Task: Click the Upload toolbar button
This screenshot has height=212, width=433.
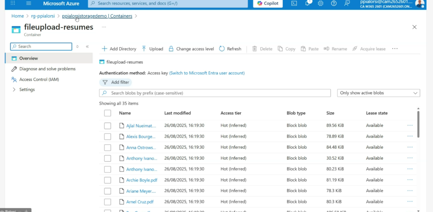Action: click(152, 49)
